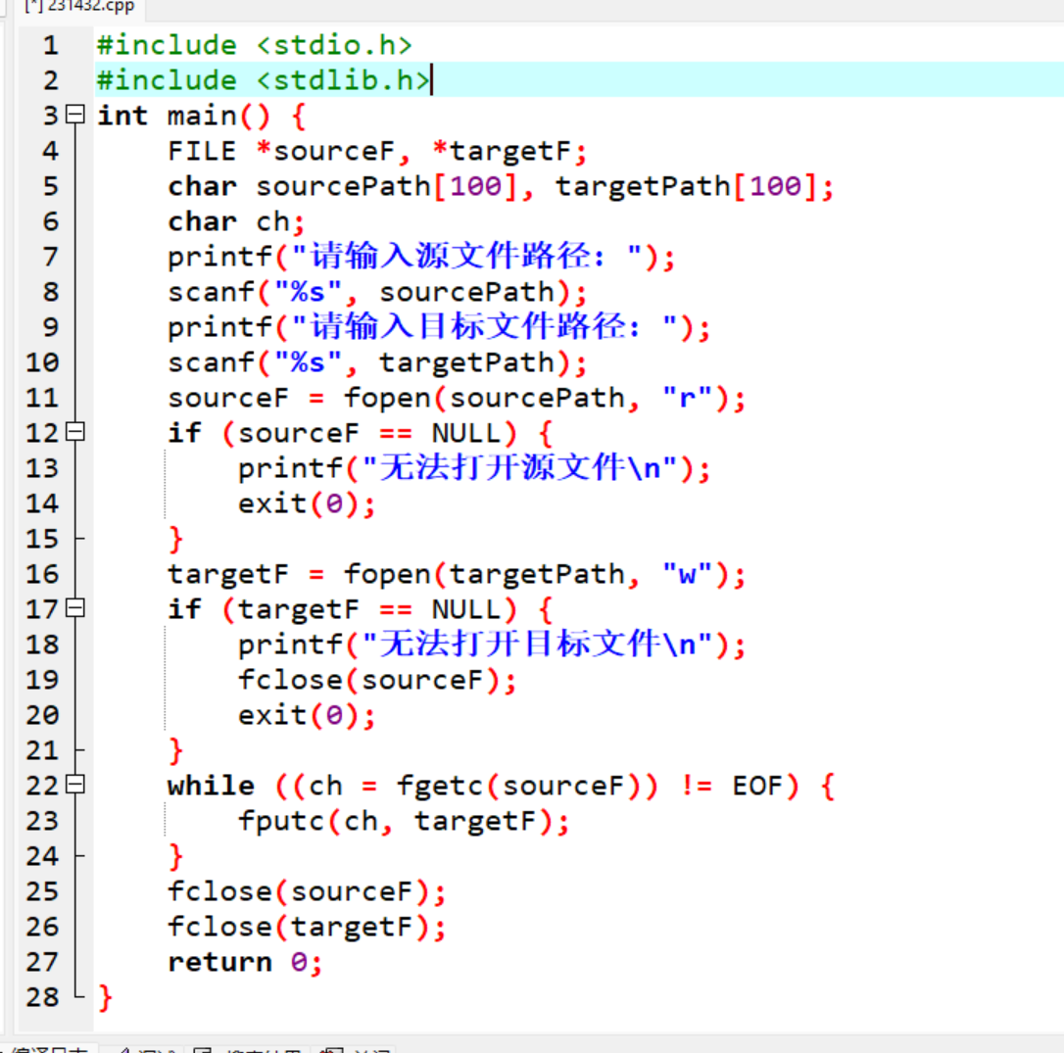Select line number 11 in the gutter
This screenshot has height=1053, width=1064.
tap(42, 399)
